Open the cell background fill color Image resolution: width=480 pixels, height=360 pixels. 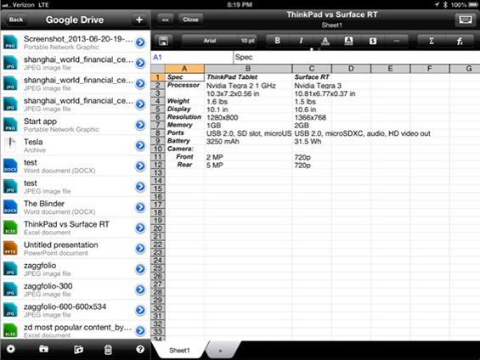(x=348, y=41)
